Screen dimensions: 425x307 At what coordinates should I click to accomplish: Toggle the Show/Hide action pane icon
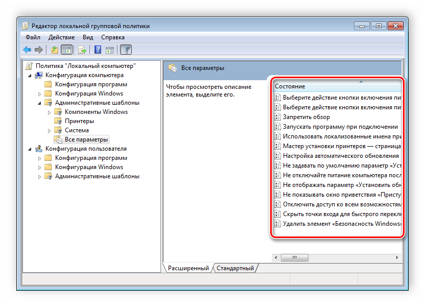click(x=110, y=50)
